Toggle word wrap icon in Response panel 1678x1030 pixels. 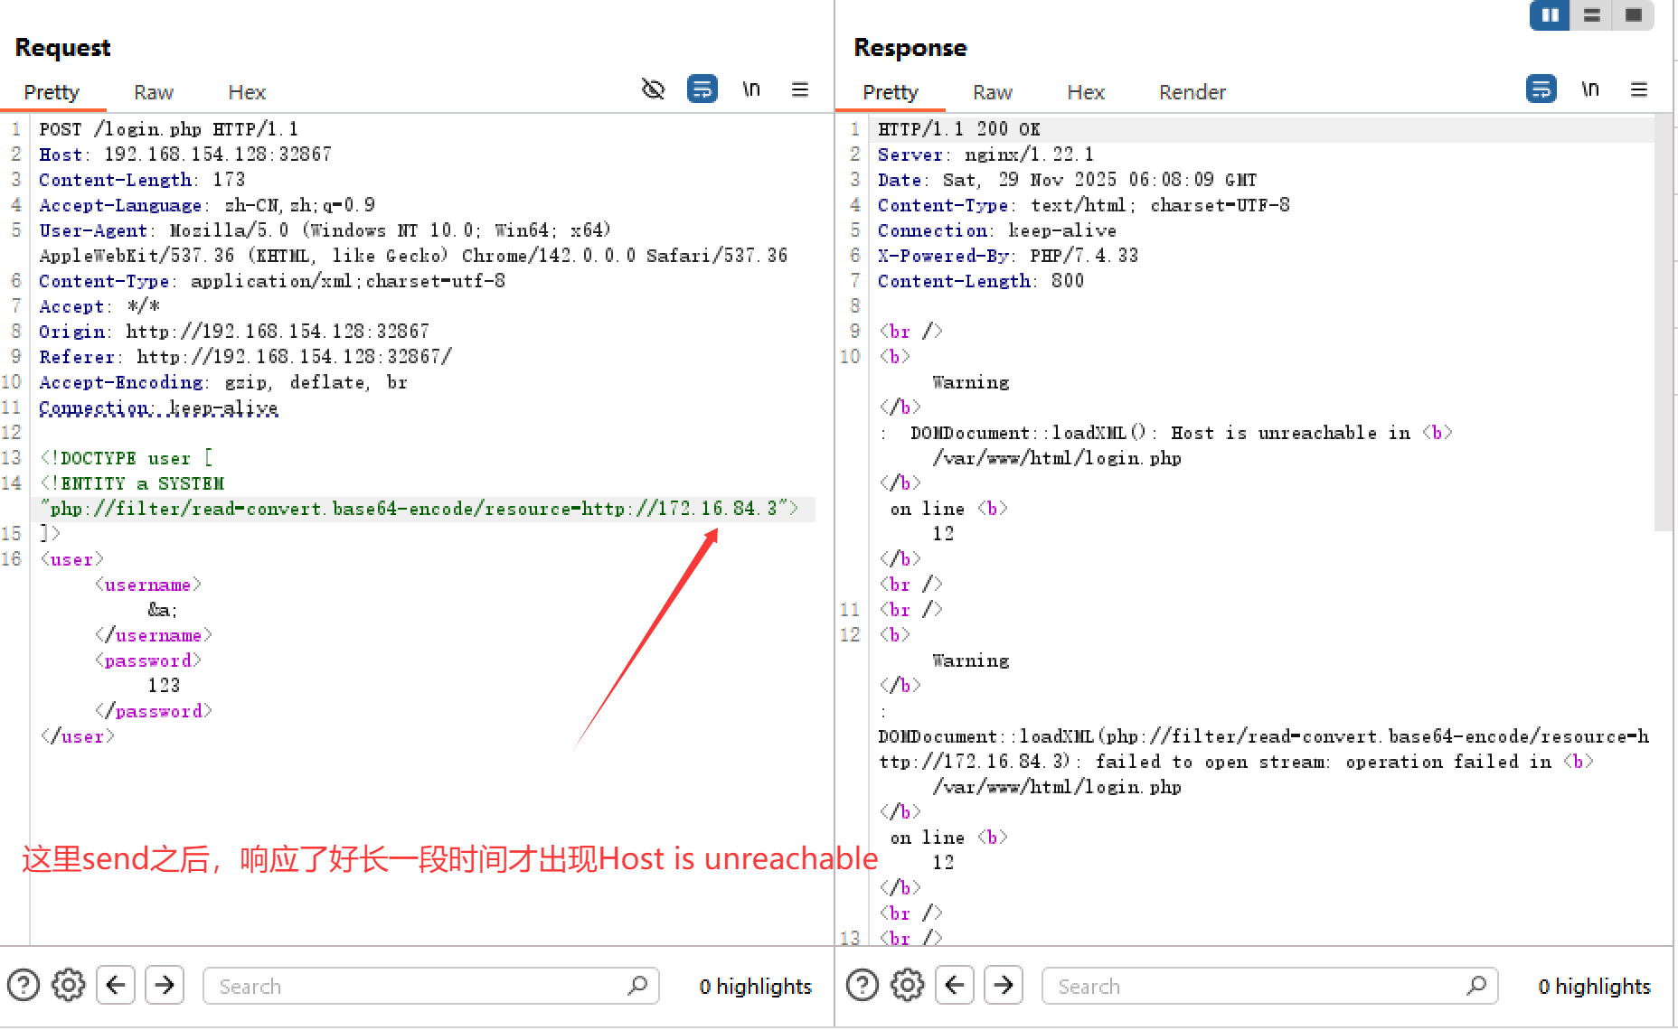point(1541,89)
